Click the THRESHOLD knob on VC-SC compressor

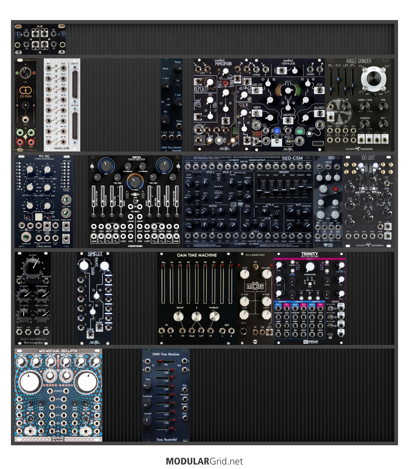point(47,170)
